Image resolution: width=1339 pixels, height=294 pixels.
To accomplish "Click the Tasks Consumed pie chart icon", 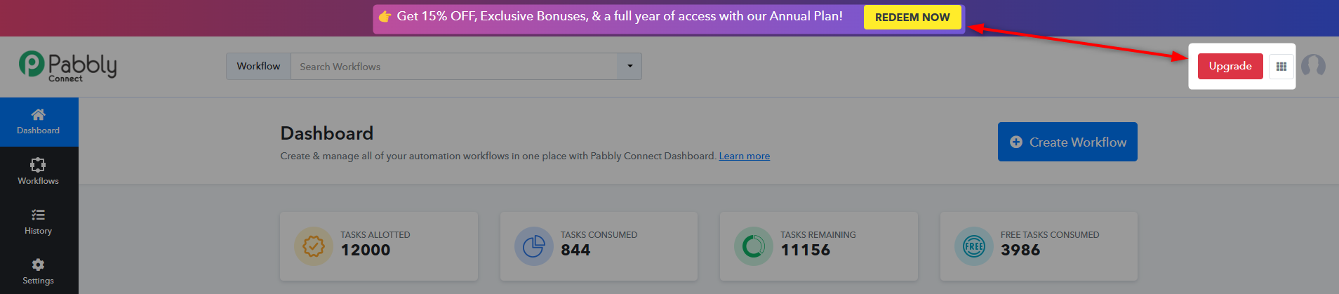I will (533, 246).
